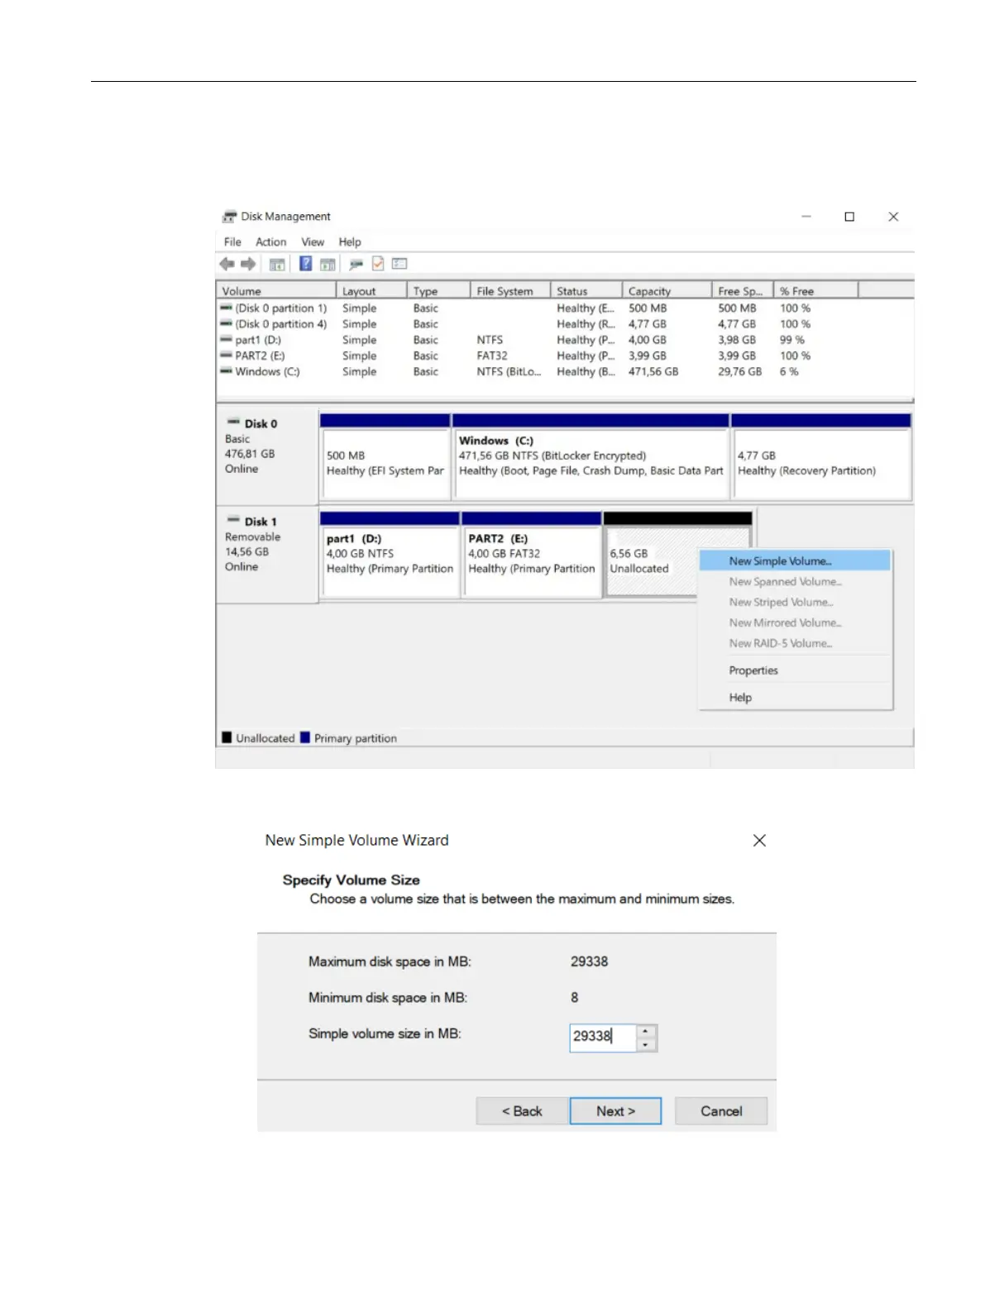This screenshot has width=985, height=1312.
Task: Increase volume size with up spinner arrow
Action: pos(646,1031)
